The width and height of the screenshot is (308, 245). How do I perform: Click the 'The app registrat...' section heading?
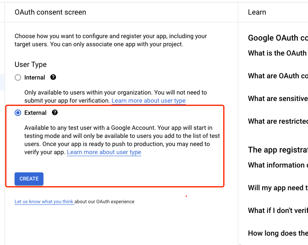coord(278,150)
